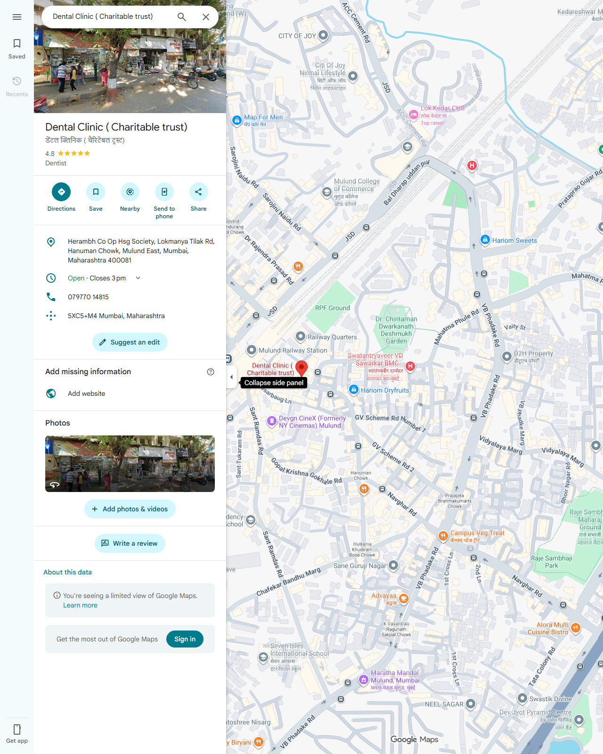Select Hariom Sweets shopping marker
The image size is (603, 754).
click(485, 240)
